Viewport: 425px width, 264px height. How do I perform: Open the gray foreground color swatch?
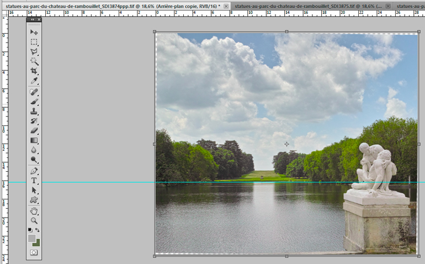[31, 238]
